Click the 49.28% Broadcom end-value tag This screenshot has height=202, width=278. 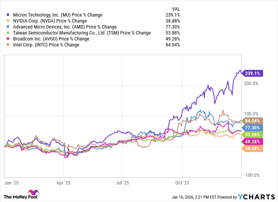(x=253, y=142)
